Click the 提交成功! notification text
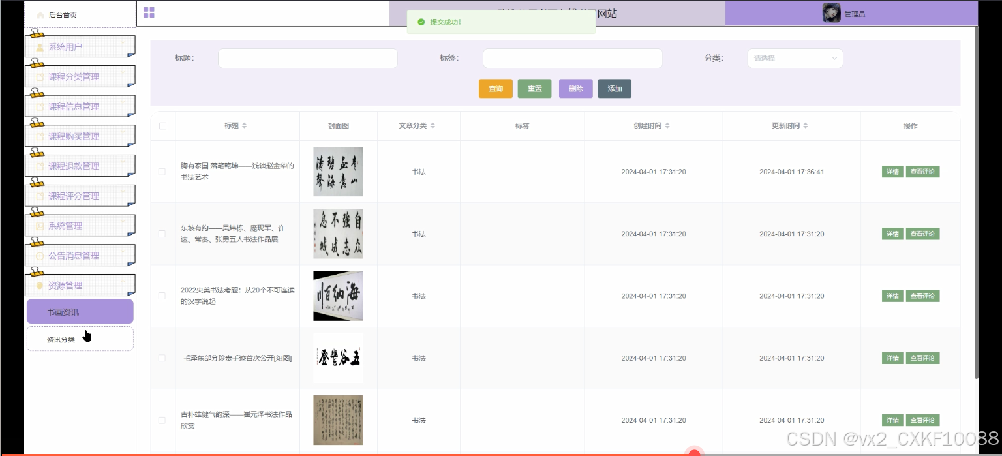This screenshot has height=456, width=1002. click(x=446, y=22)
